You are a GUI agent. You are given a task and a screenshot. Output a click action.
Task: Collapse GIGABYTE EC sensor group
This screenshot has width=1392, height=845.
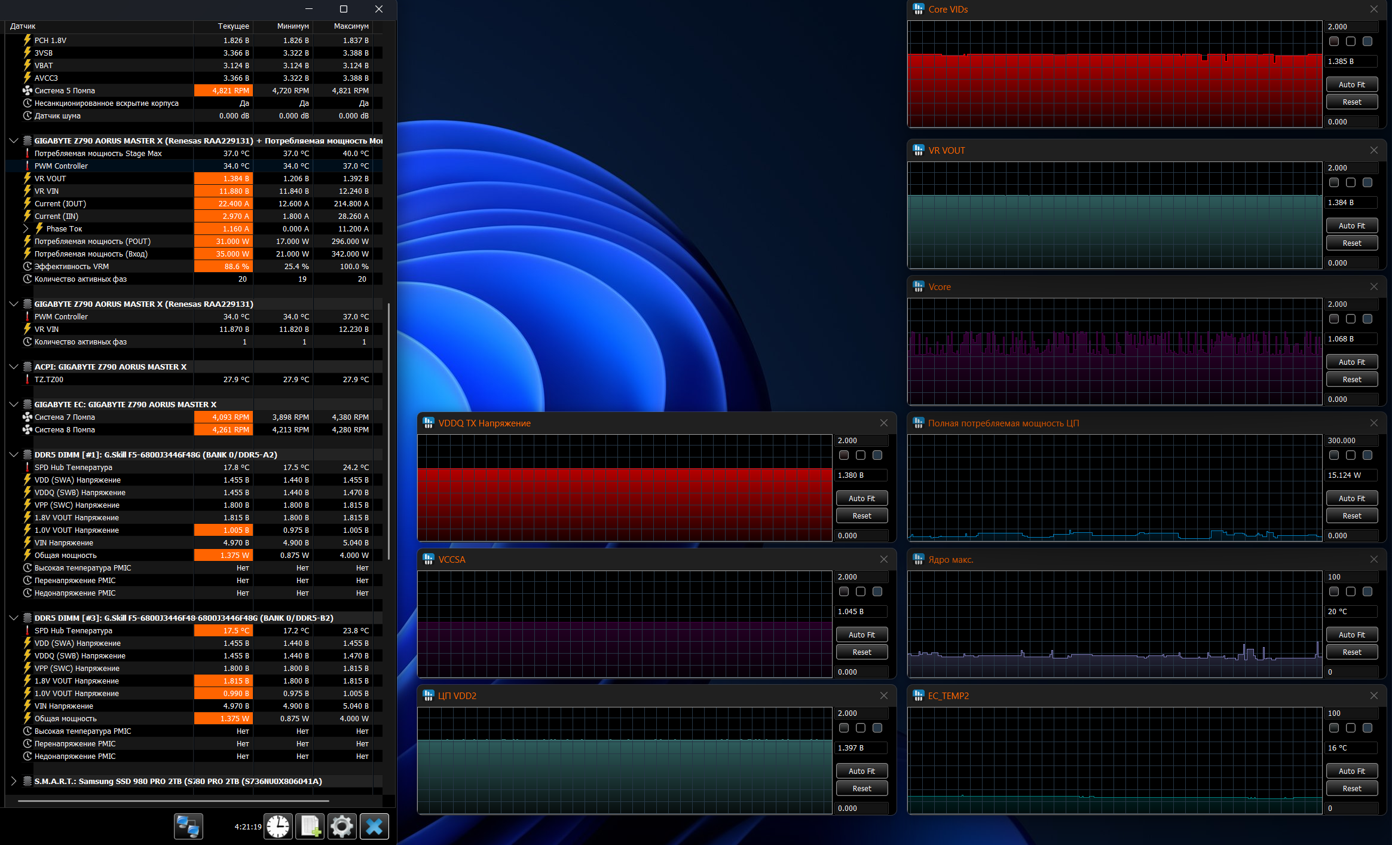pos(14,405)
